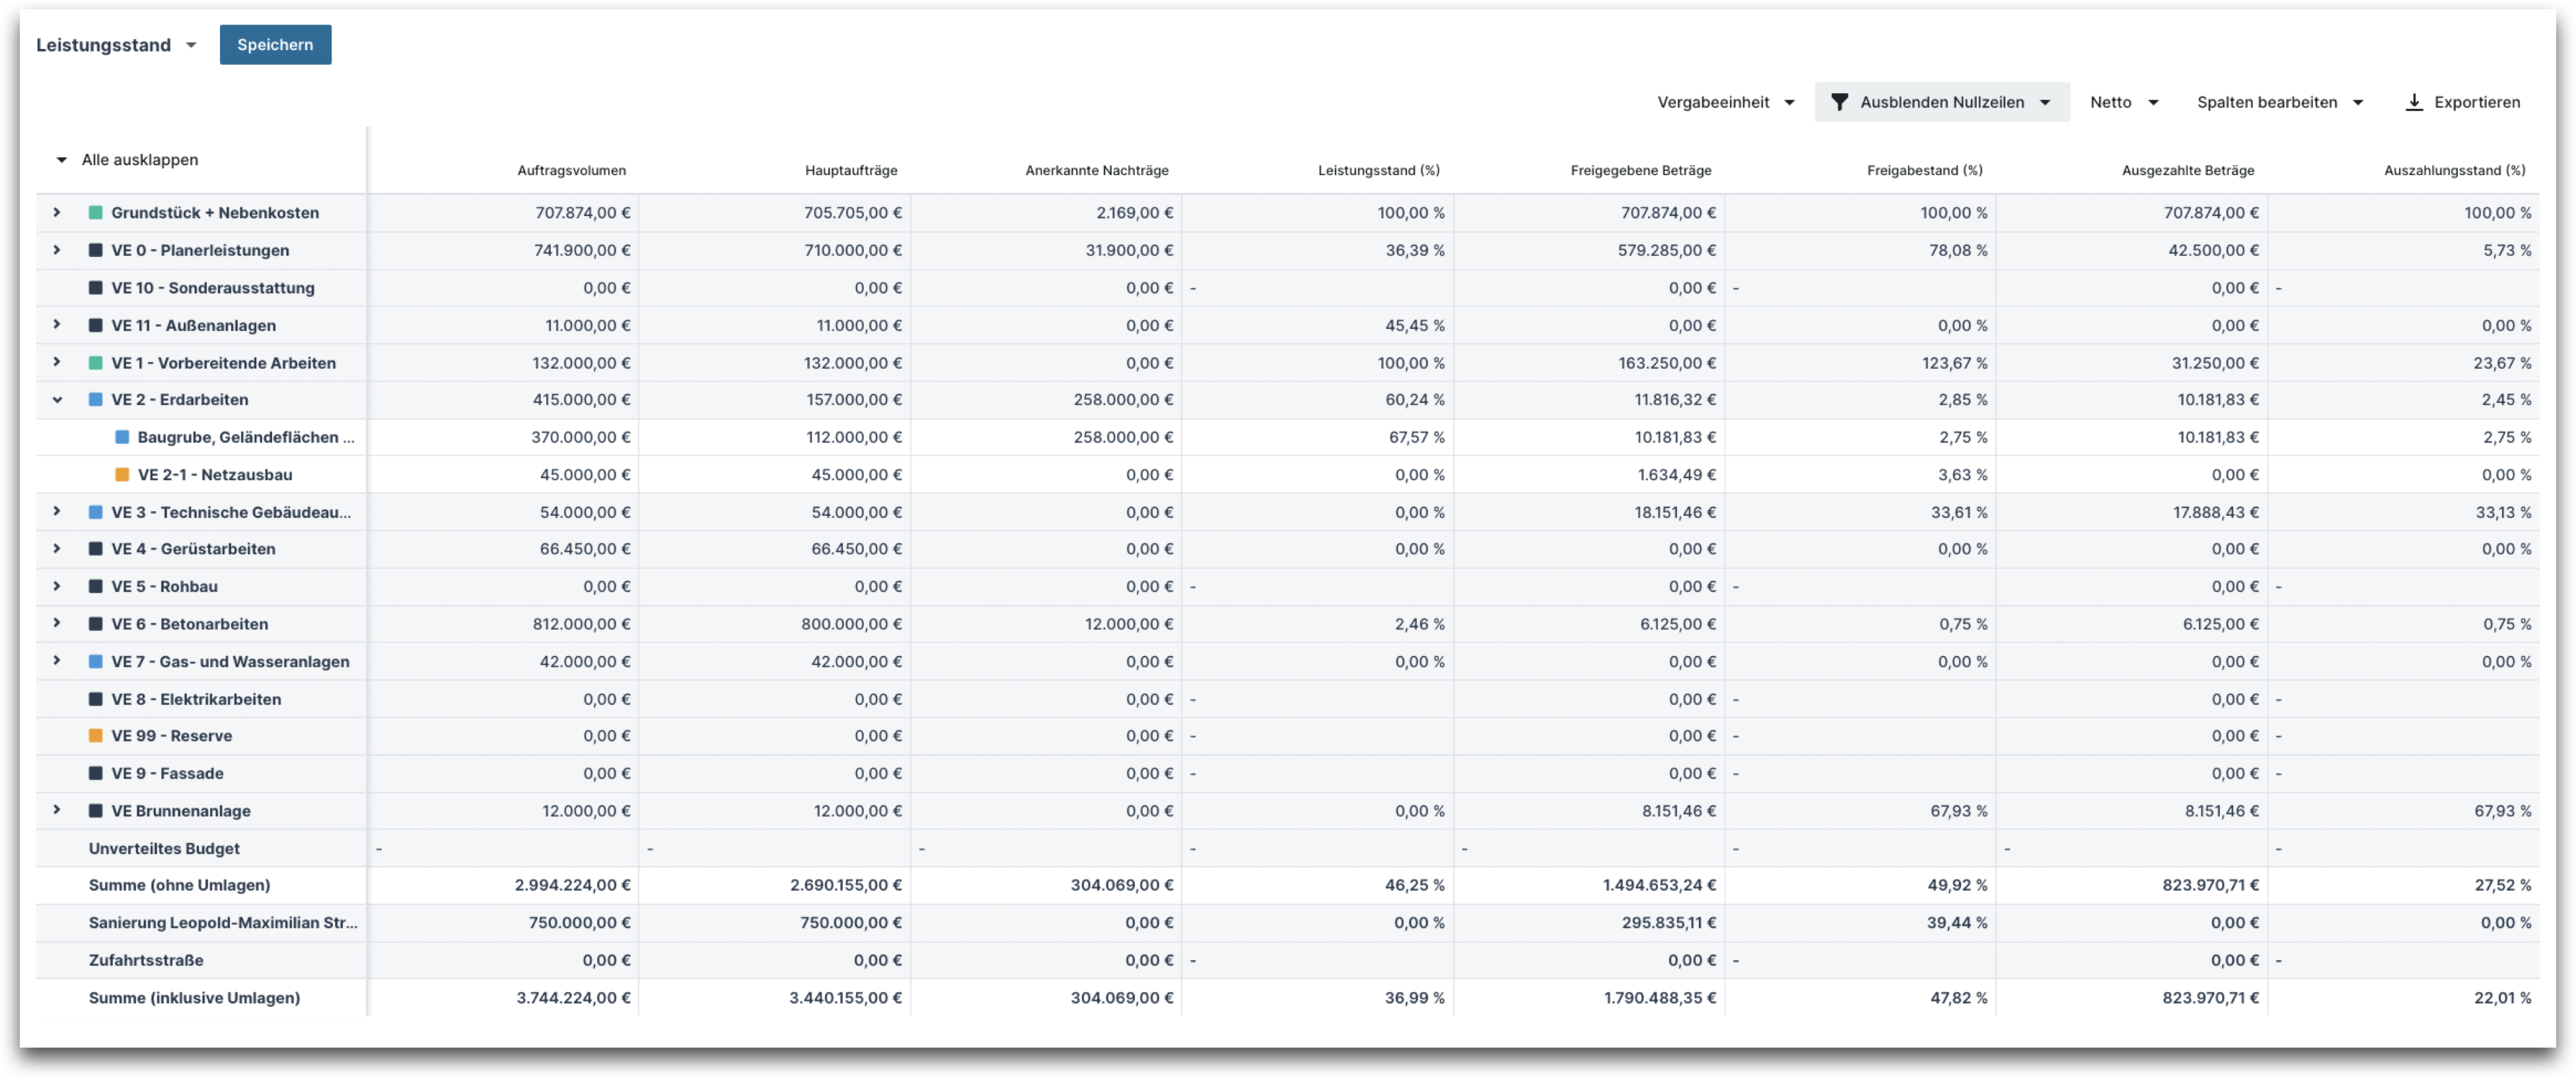Click Leistungsstand cell 45,45 % of VE 11

coord(1414,325)
